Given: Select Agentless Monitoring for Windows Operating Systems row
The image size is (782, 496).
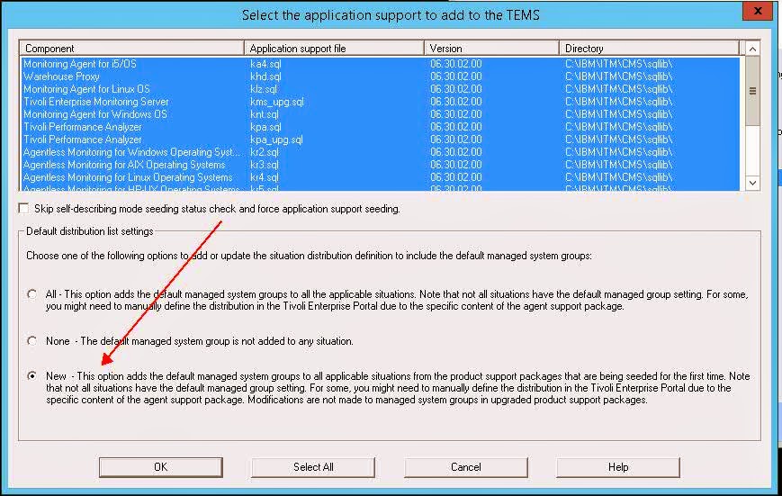Looking at the screenshot, I should (380, 152).
